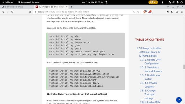Click the org.gnome.Geary flatpak line

(74, 83)
